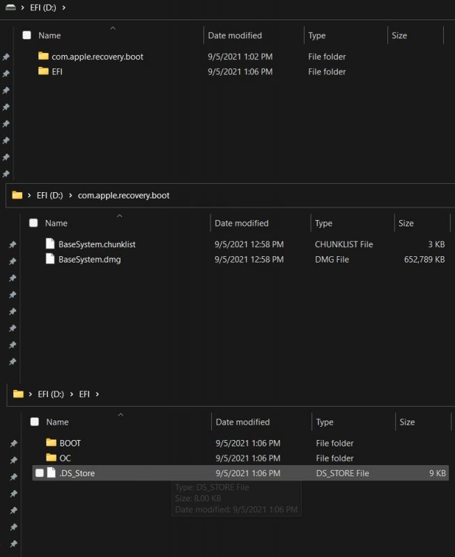Sort by Type column in middle window
Viewport: 455px width, 557px height.
click(323, 223)
